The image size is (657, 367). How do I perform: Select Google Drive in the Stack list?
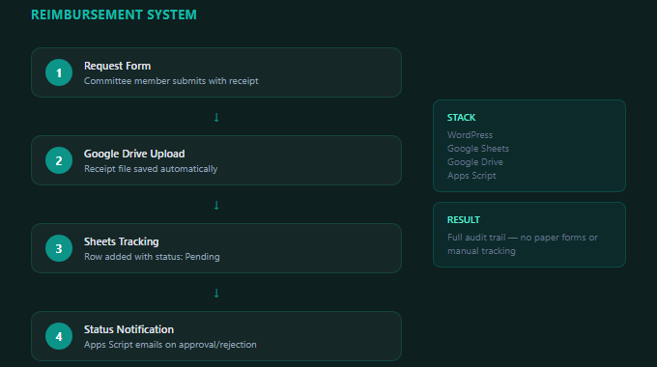coord(474,162)
